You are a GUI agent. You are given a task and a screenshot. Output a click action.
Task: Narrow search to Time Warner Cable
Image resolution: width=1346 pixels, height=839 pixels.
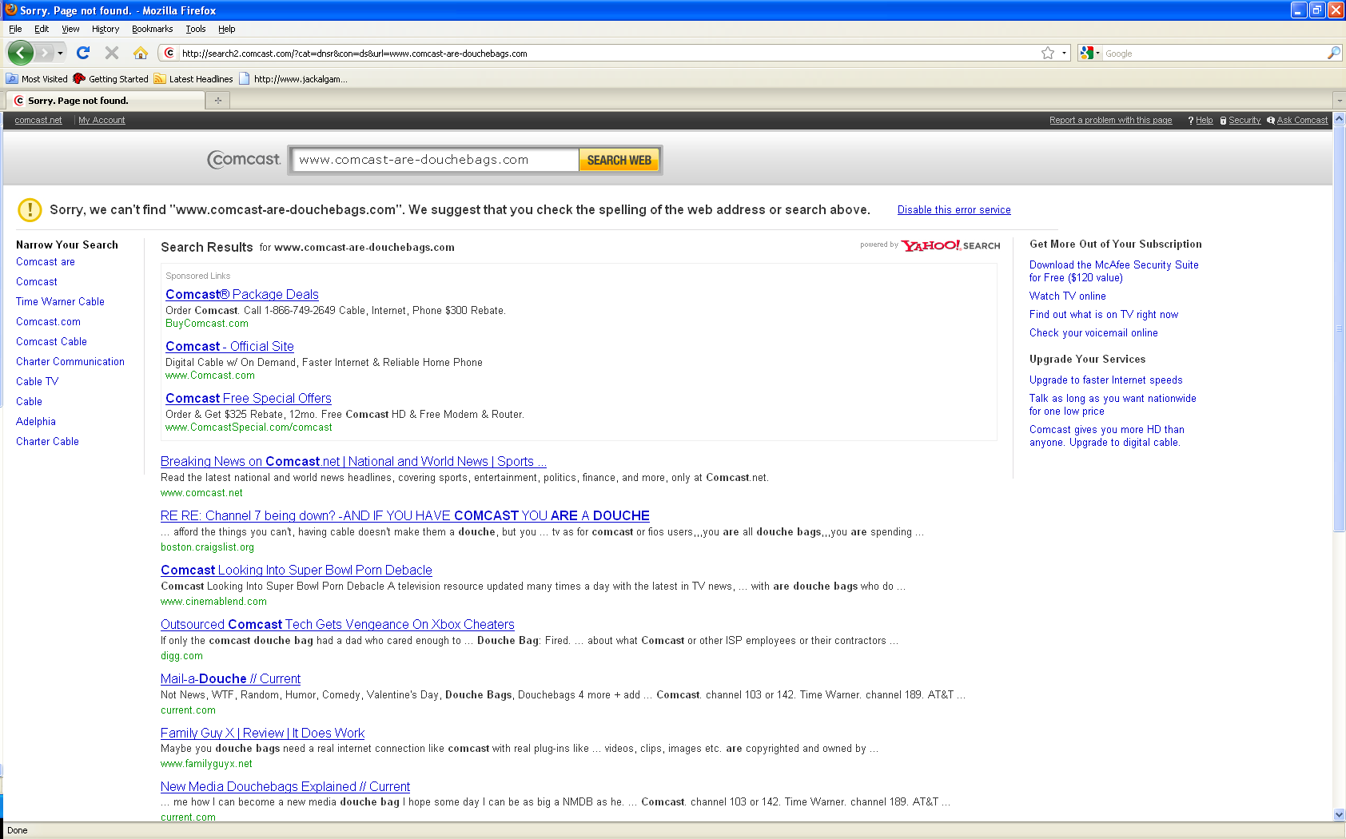(x=60, y=301)
